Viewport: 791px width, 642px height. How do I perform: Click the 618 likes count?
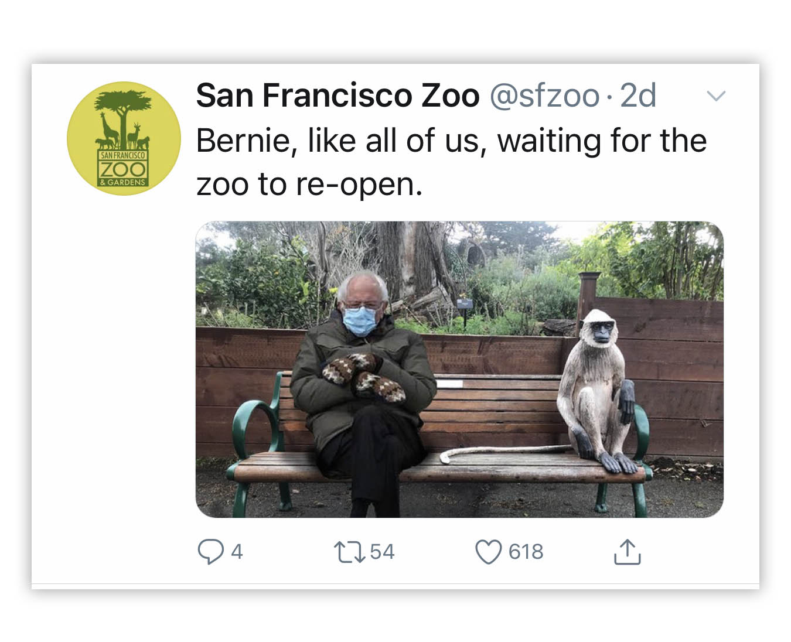pos(526,551)
